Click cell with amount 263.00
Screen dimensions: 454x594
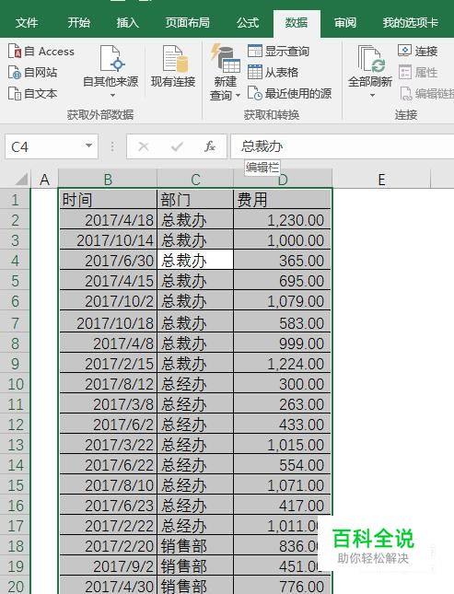click(283, 404)
